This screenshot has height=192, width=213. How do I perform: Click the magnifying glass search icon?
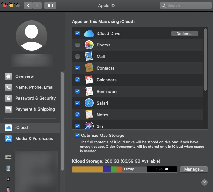coord(164,5)
